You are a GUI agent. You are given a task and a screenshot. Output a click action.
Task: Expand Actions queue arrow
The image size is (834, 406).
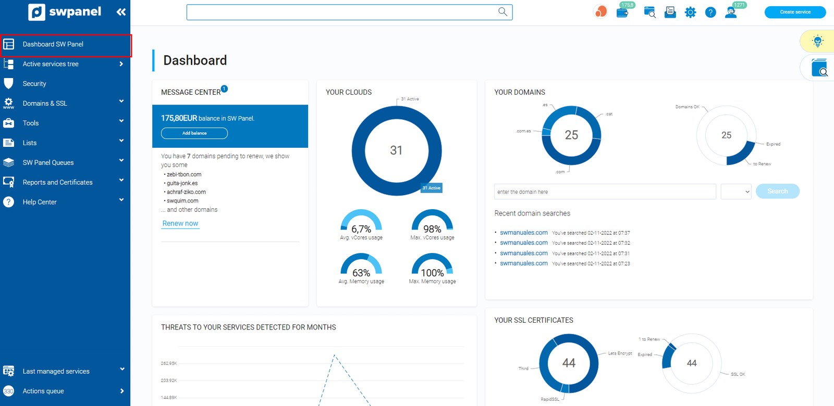click(122, 391)
